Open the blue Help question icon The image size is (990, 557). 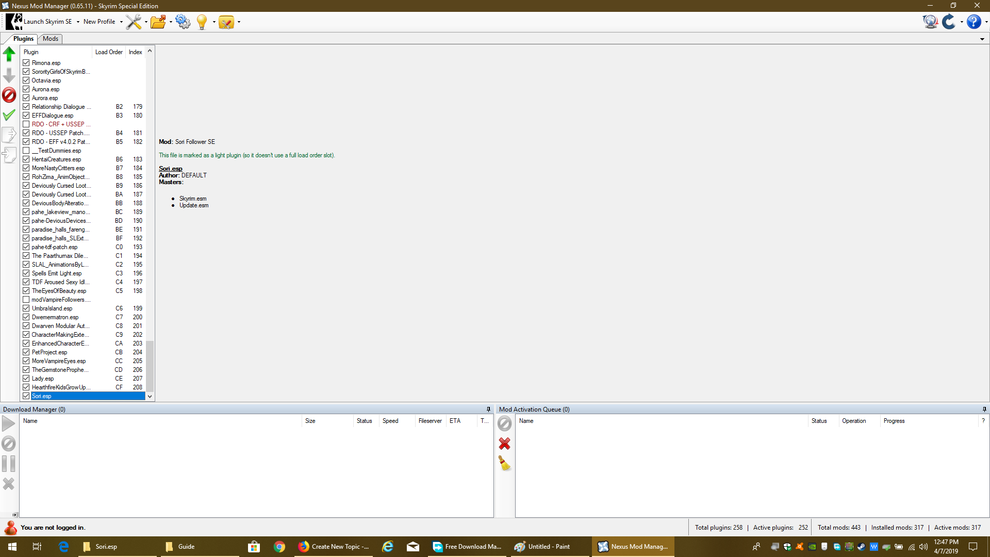click(x=973, y=22)
